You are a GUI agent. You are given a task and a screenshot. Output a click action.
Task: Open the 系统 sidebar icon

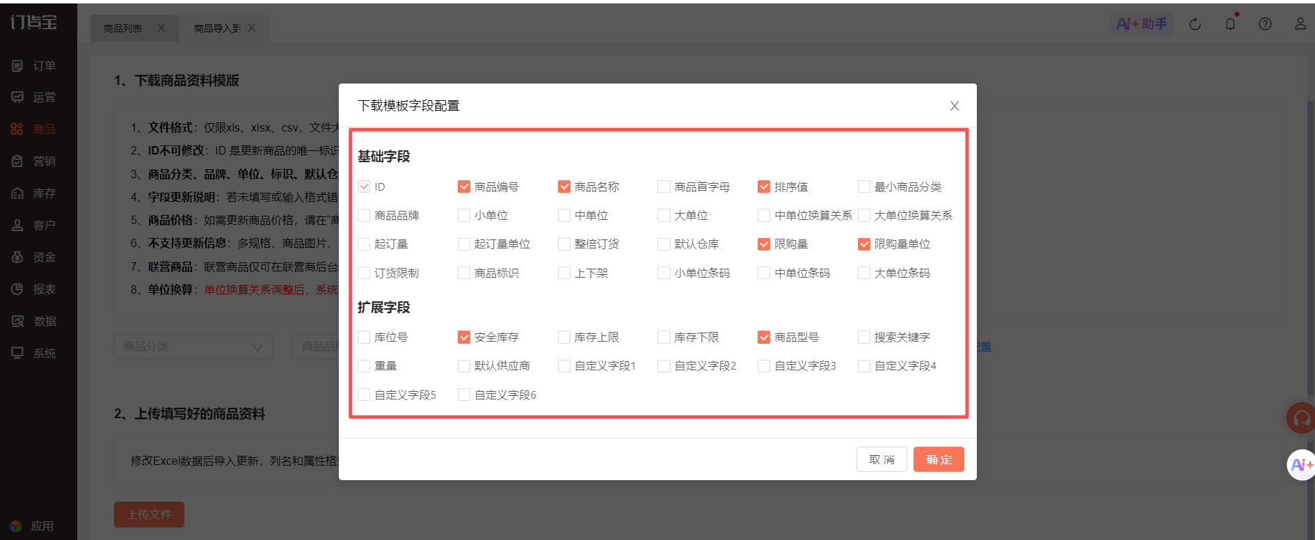point(17,354)
